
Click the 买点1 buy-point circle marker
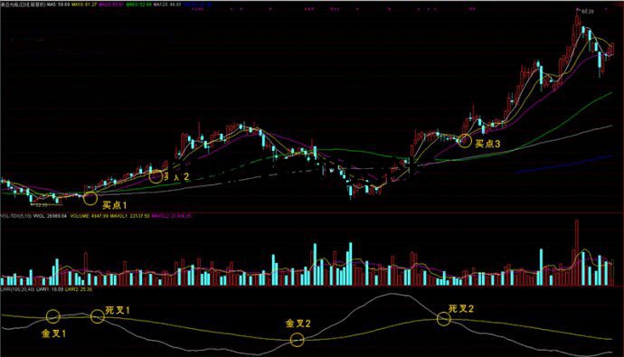(x=90, y=198)
